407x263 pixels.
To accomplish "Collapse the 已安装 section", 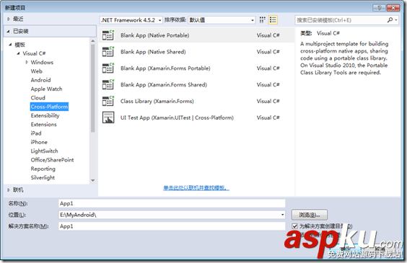I will pos(9,32).
